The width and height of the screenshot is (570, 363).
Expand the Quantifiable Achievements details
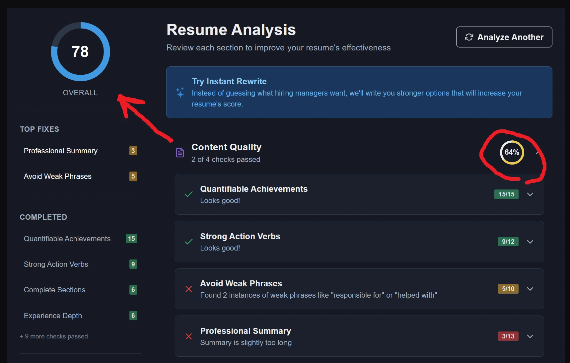point(530,194)
